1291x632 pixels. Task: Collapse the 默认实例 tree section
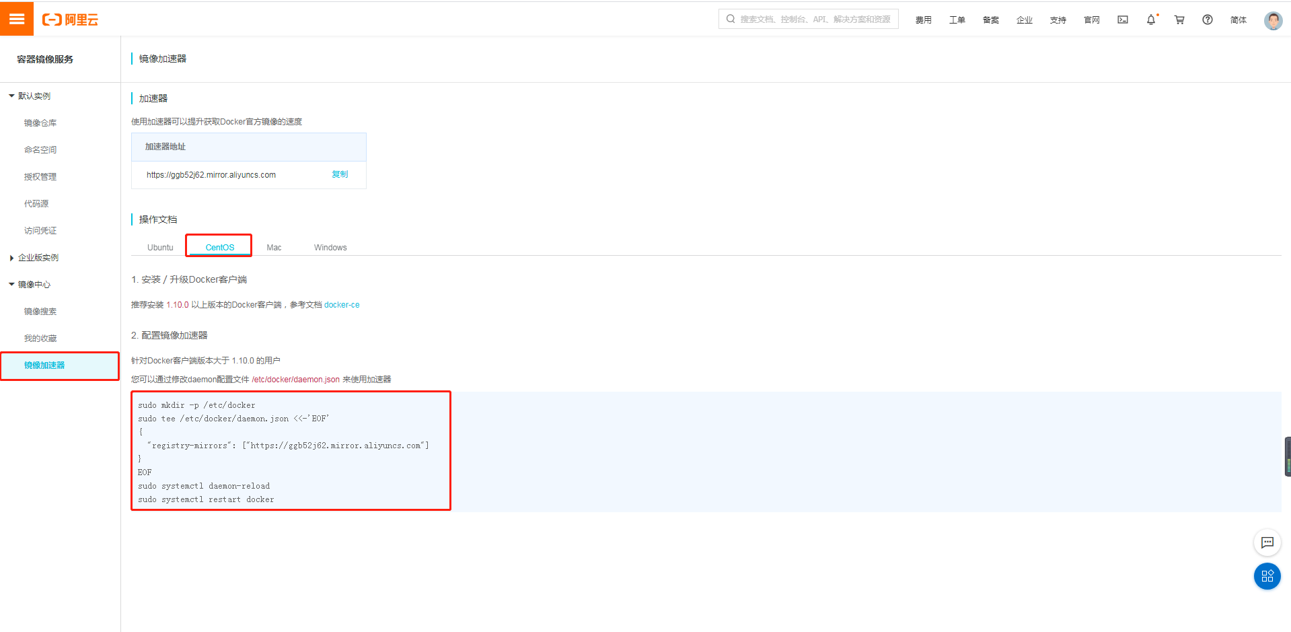11,96
